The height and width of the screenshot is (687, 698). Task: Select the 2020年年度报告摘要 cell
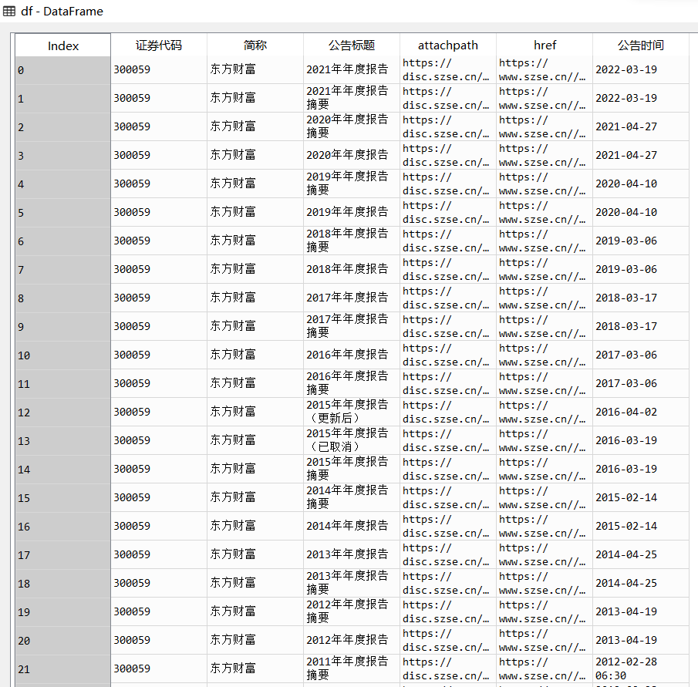tap(352, 126)
